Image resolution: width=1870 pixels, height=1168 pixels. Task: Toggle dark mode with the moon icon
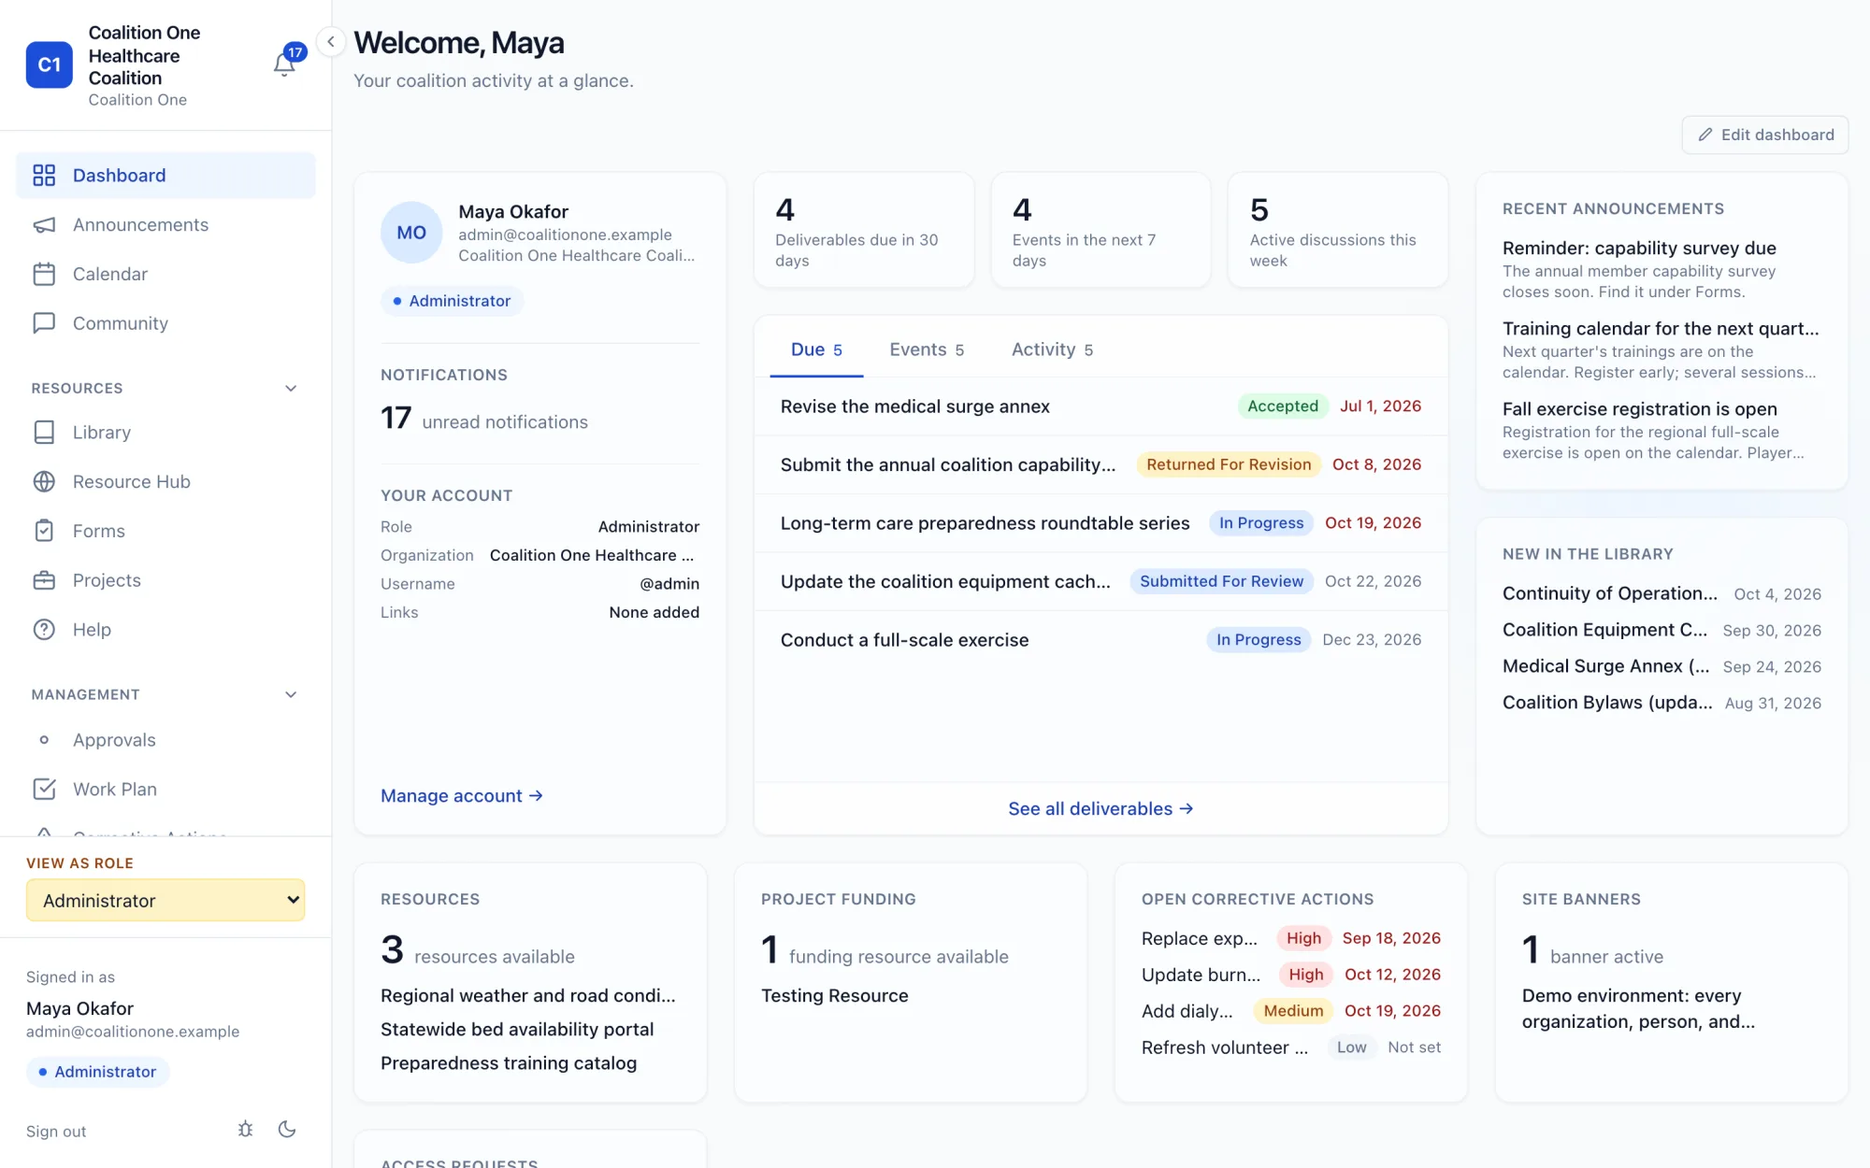coord(287,1129)
